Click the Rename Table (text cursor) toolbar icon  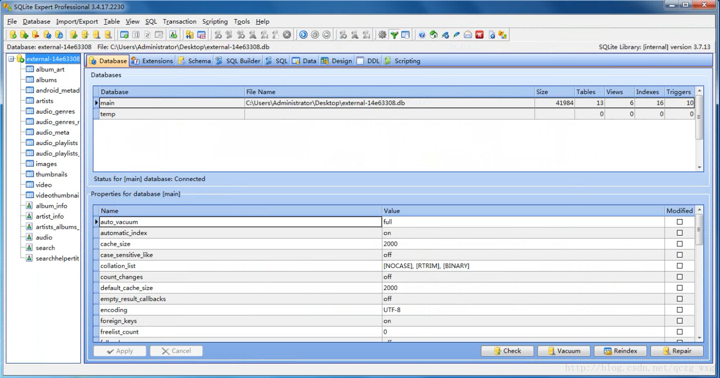(135, 34)
